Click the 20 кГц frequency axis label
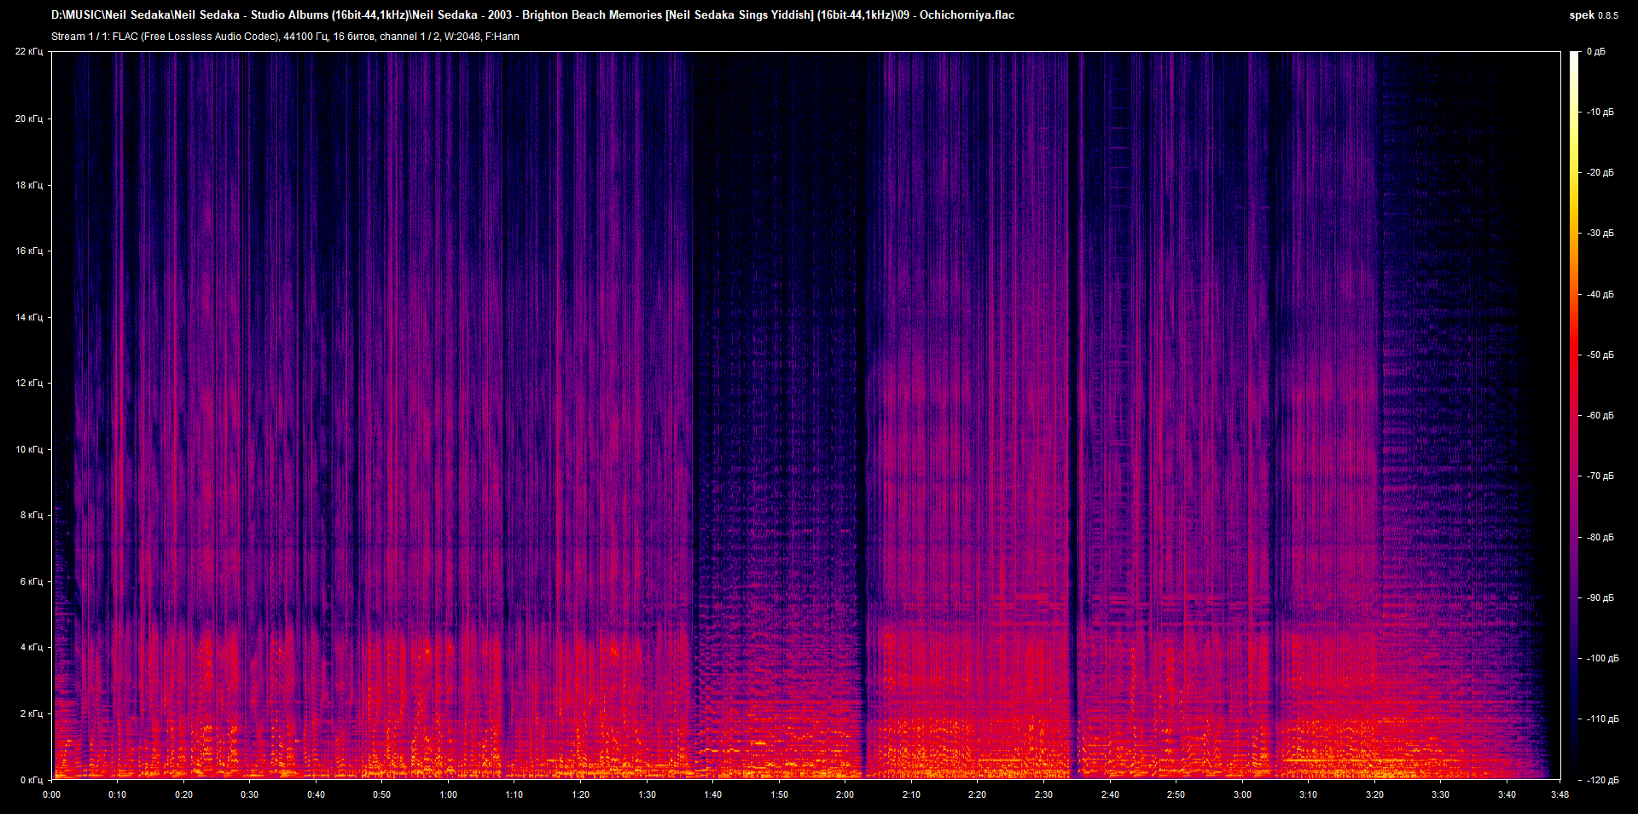 point(29,118)
